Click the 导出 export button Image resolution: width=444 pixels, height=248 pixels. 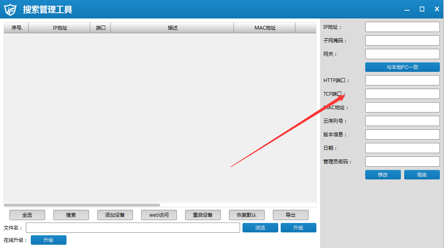coord(291,215)
